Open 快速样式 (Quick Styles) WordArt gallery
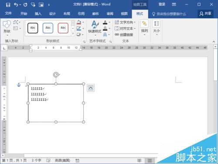 click(95, 28)
